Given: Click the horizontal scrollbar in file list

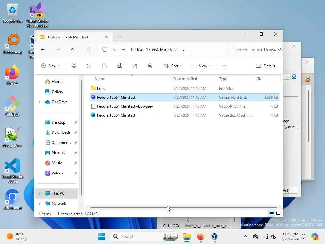Looking at the screenshot, I should click(x=184, y=207).
